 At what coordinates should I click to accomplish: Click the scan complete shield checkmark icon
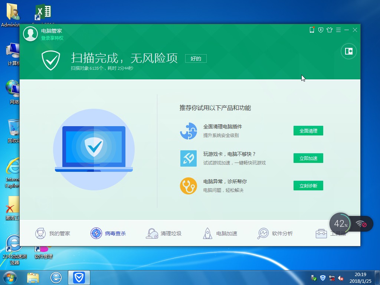tap(50, 60)
